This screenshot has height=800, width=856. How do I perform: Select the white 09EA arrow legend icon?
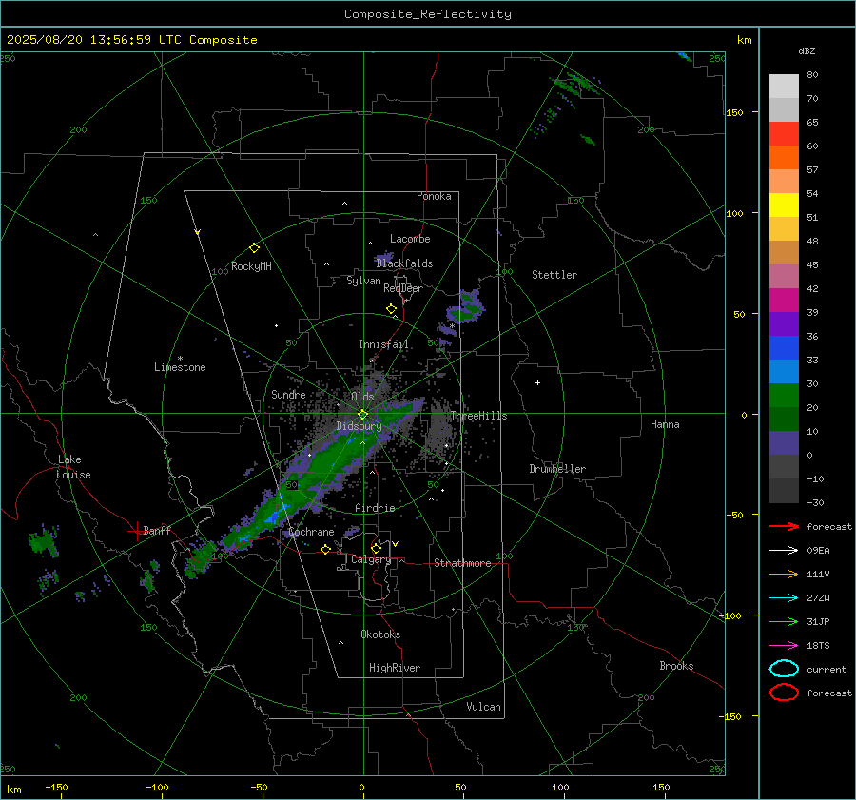784,551
